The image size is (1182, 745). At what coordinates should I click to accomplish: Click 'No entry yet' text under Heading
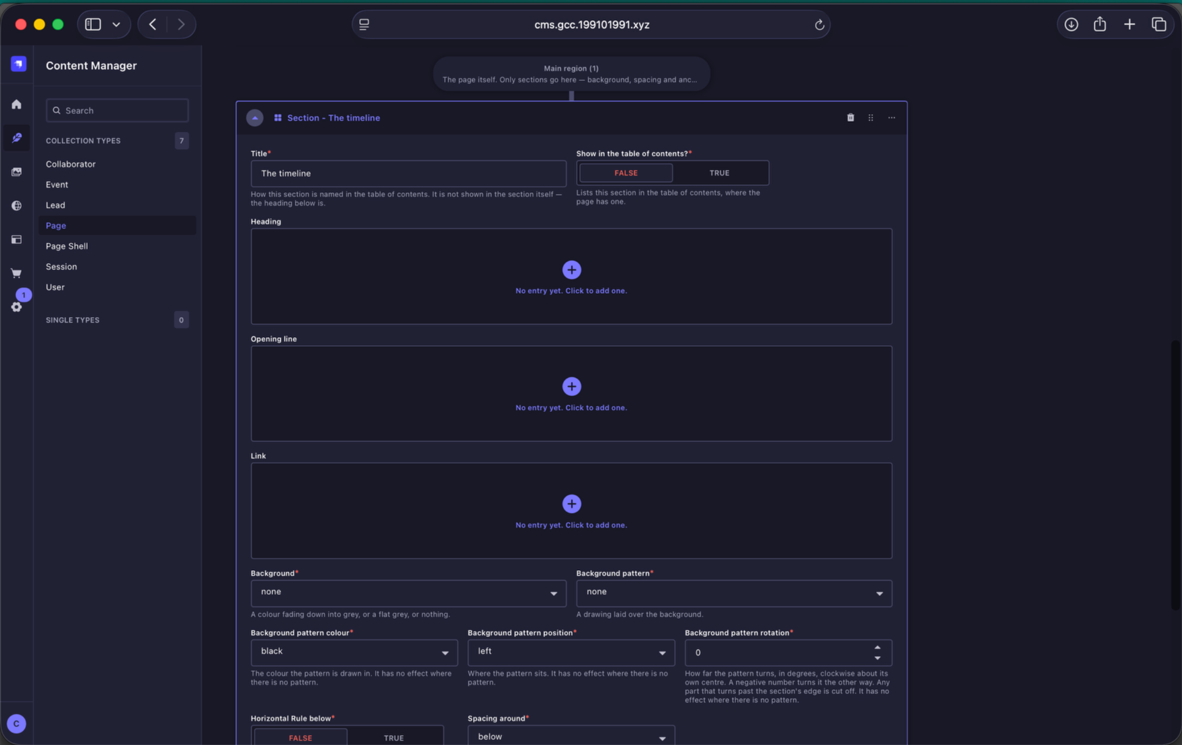[x=571, y=291]
